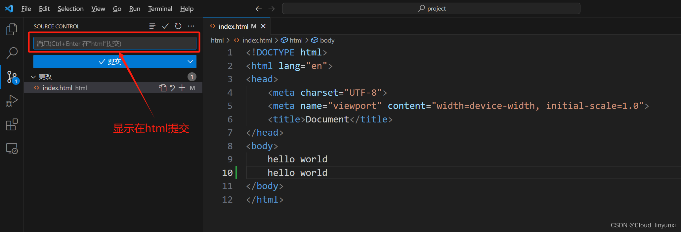Image resolution: width=681 pixels, height=232 pixels.
Task: Go forward with navigation arrow
Action: (272, 9)
